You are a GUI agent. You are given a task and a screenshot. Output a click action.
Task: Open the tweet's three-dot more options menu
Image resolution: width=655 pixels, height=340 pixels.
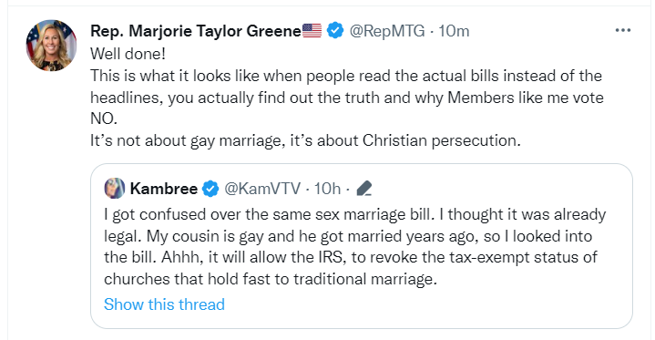coord(623,30)
